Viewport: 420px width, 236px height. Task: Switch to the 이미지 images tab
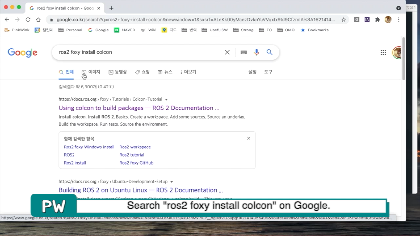(x=91, y=72)
